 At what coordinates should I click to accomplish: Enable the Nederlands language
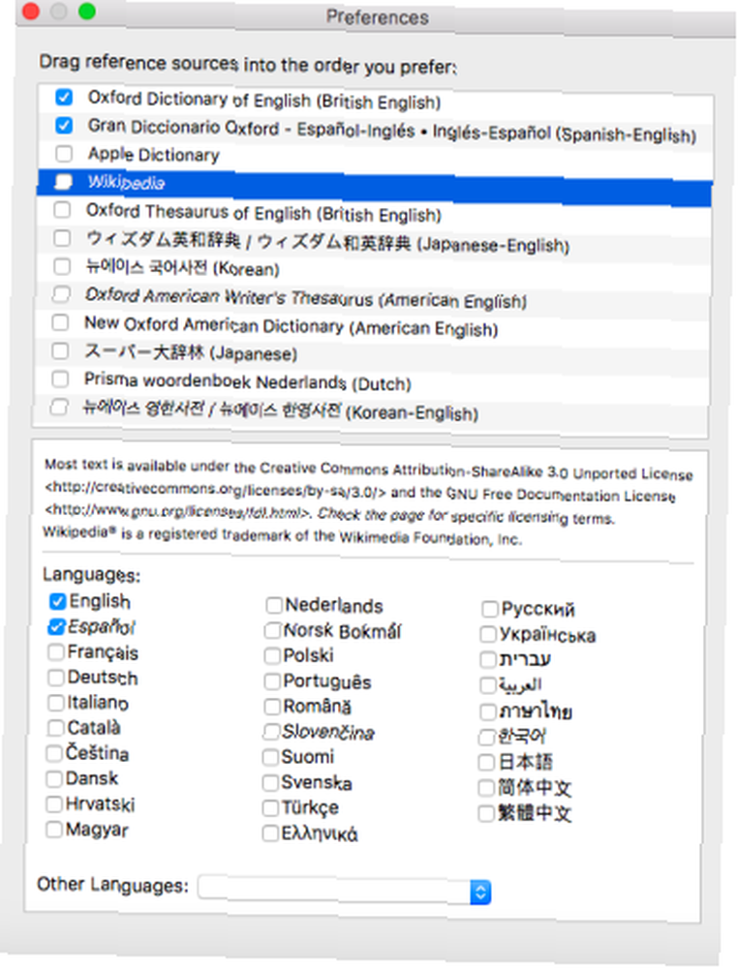pyautogui.click(x=273, y=605)
